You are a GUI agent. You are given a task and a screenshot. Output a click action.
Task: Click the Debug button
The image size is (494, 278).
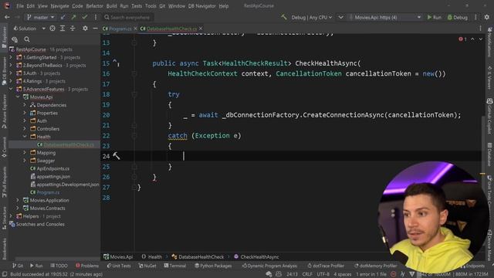pyautogui.click(x=458, y=17)
